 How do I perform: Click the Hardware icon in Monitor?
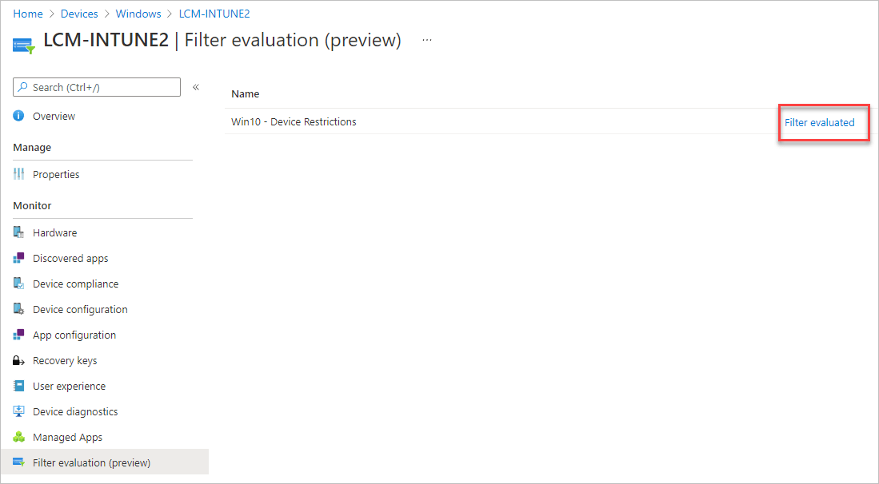(x=18, y=232)
